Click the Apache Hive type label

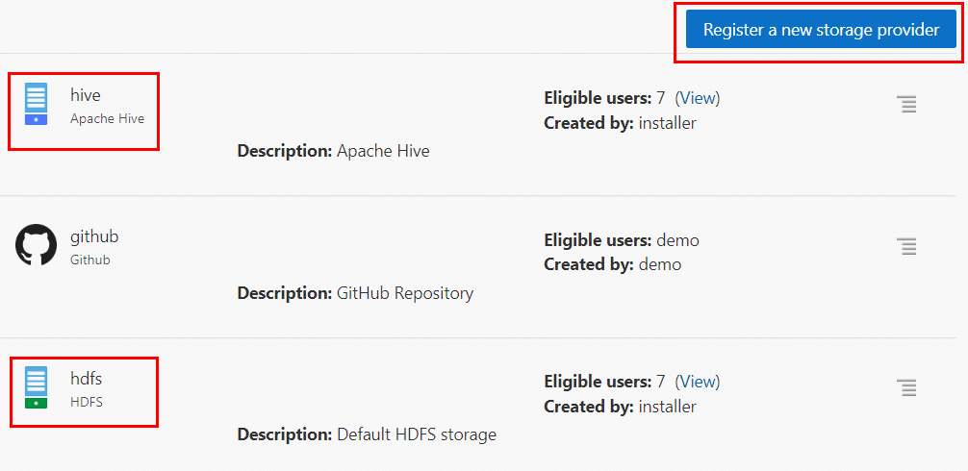(107, 119)
